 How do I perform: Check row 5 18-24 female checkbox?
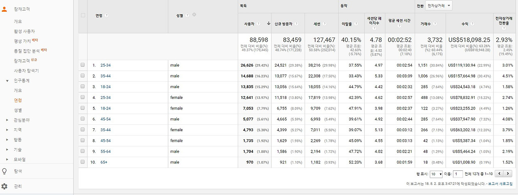[83, 108]
